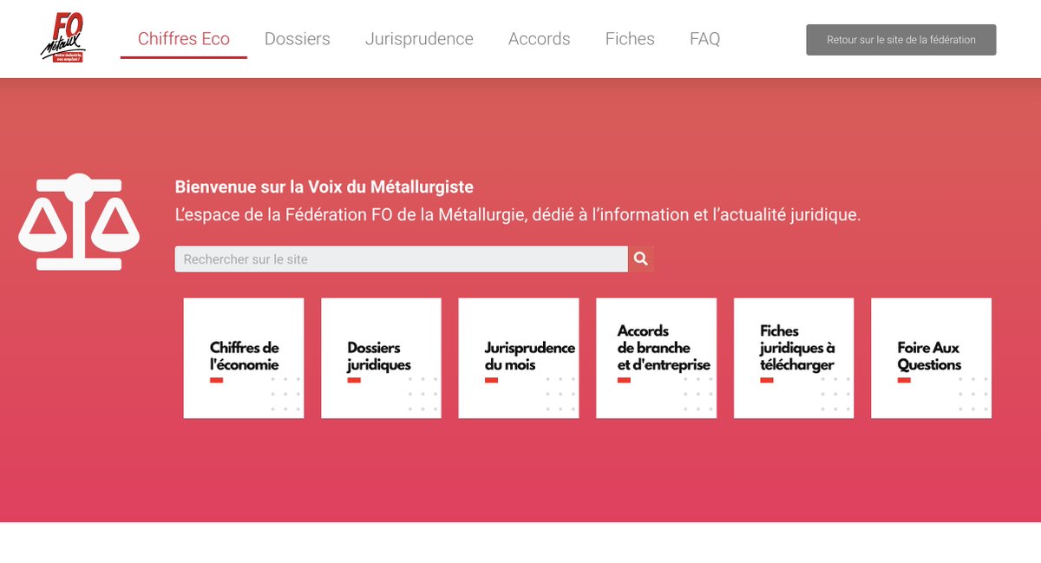Open the Chiffres Eco tab
The width and height of the screenshot is (1041, 563).
[184, 39]
